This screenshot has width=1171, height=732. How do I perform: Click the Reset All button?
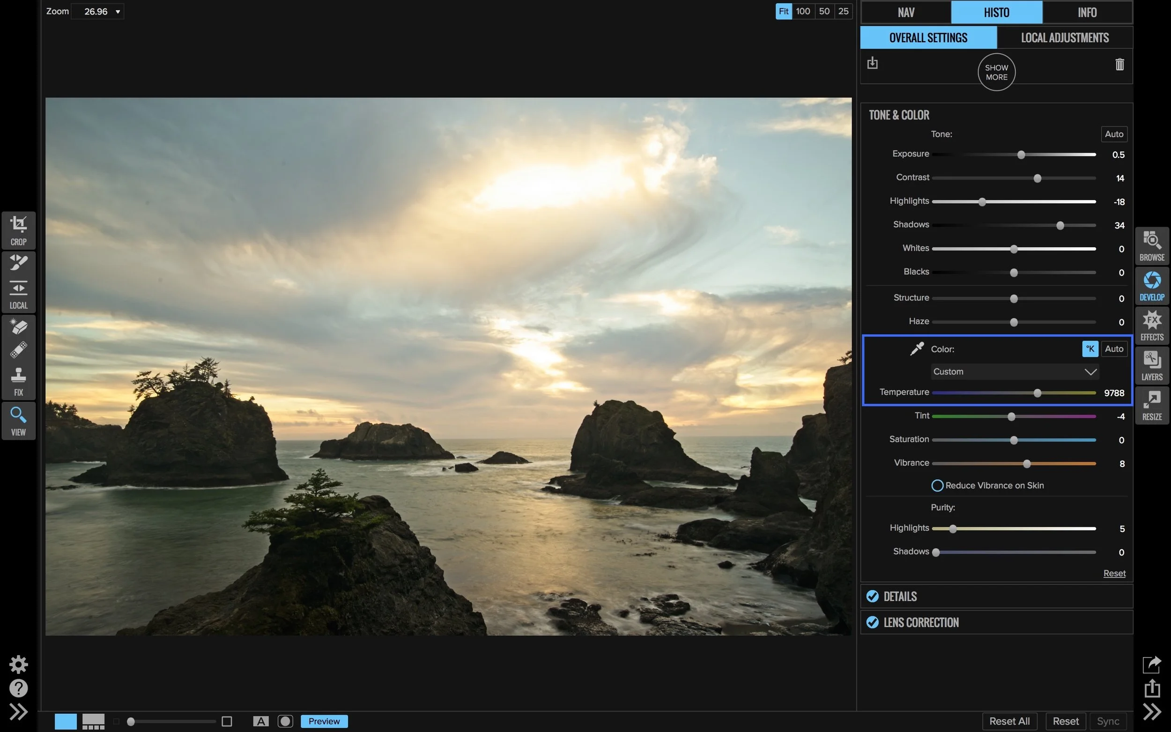(1009, 721)
